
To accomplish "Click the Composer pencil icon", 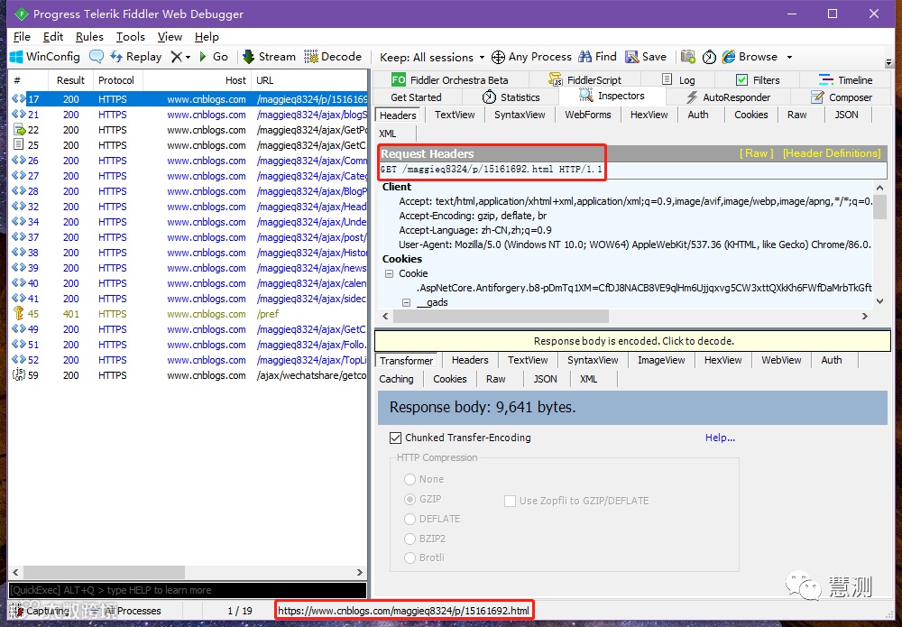I will (x=817, y=97).
